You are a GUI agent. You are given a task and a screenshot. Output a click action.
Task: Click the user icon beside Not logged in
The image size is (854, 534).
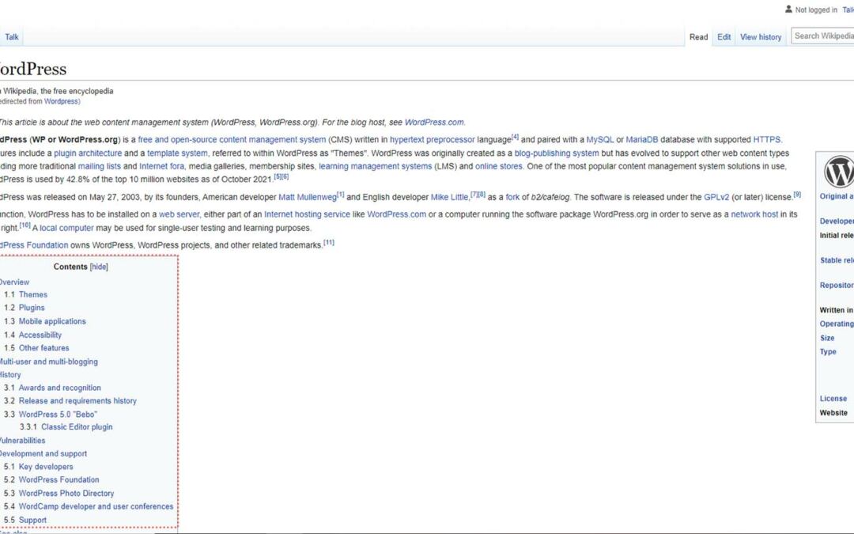788,9
